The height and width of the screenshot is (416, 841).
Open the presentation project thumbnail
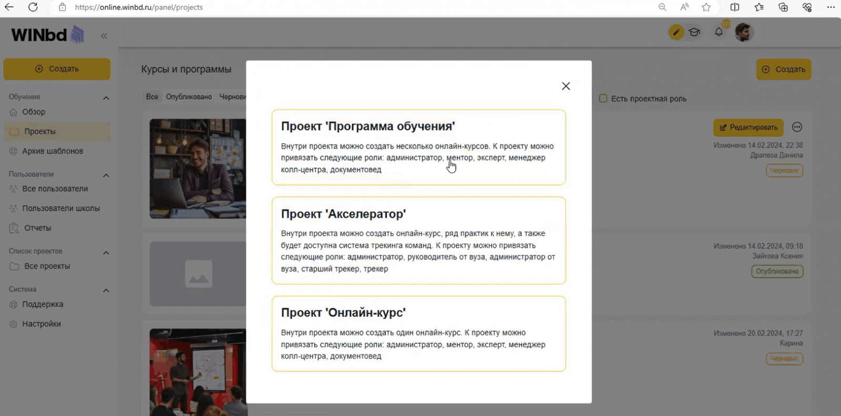pos(198,372)
